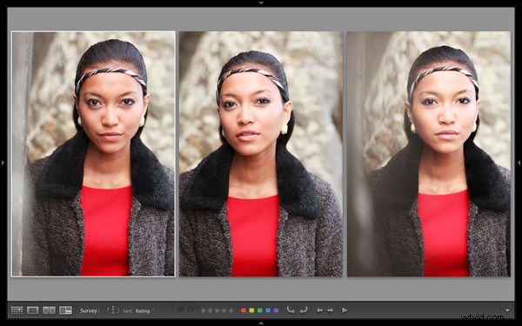522x326 pixels.
Task: Select the first portrait with highlighted border
Action: coord(93,154)
